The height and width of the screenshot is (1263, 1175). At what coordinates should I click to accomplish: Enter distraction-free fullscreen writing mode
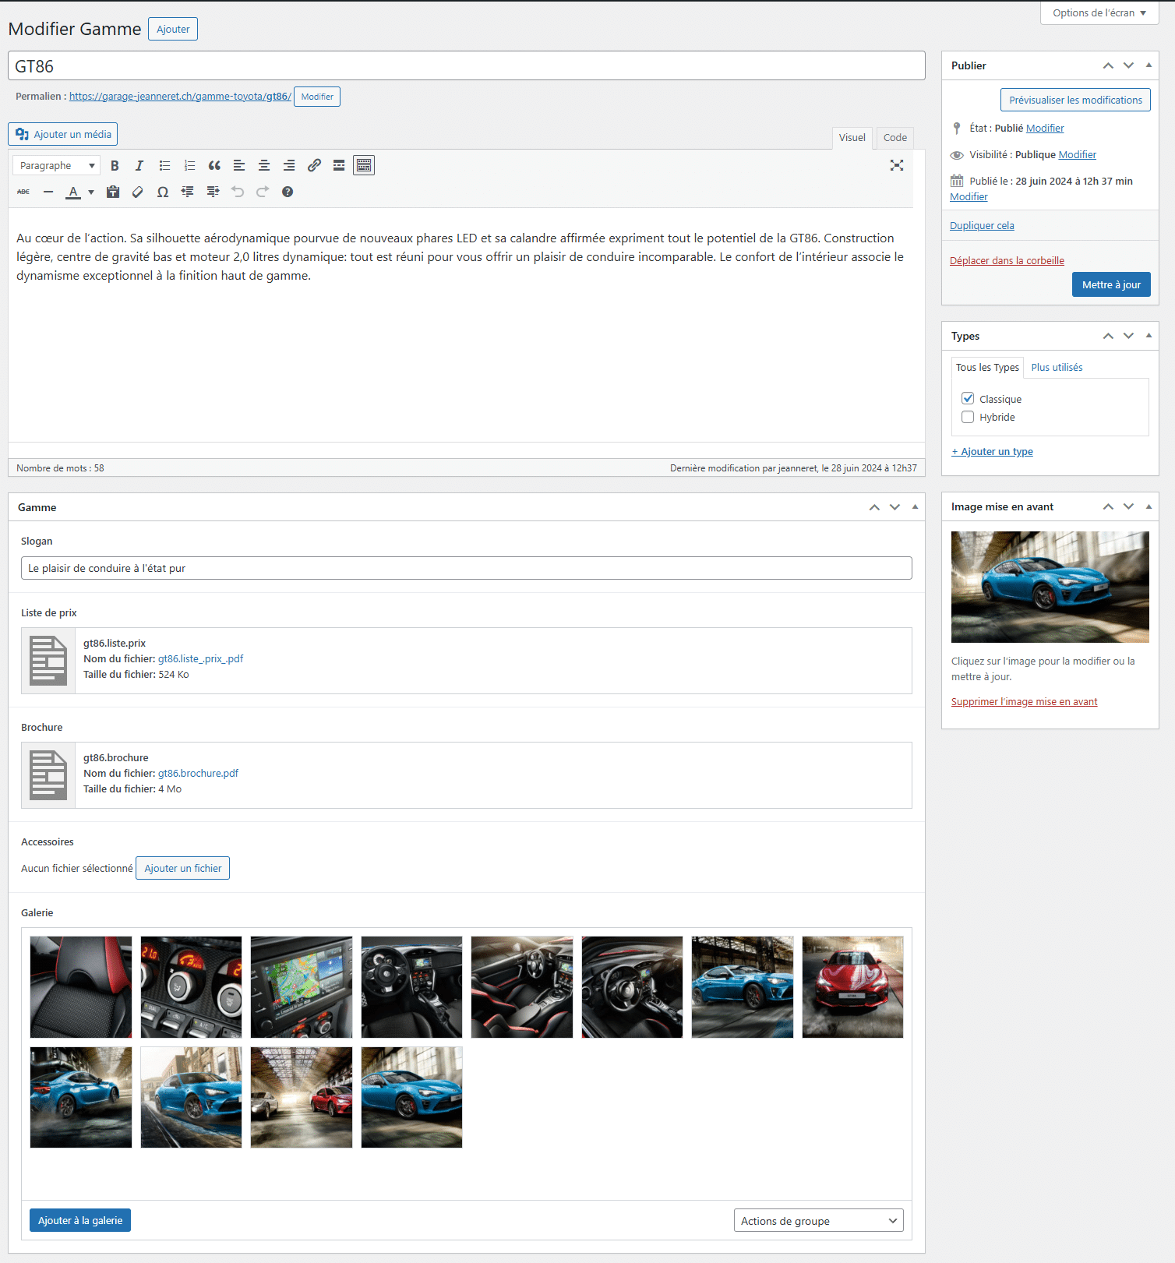897,165
